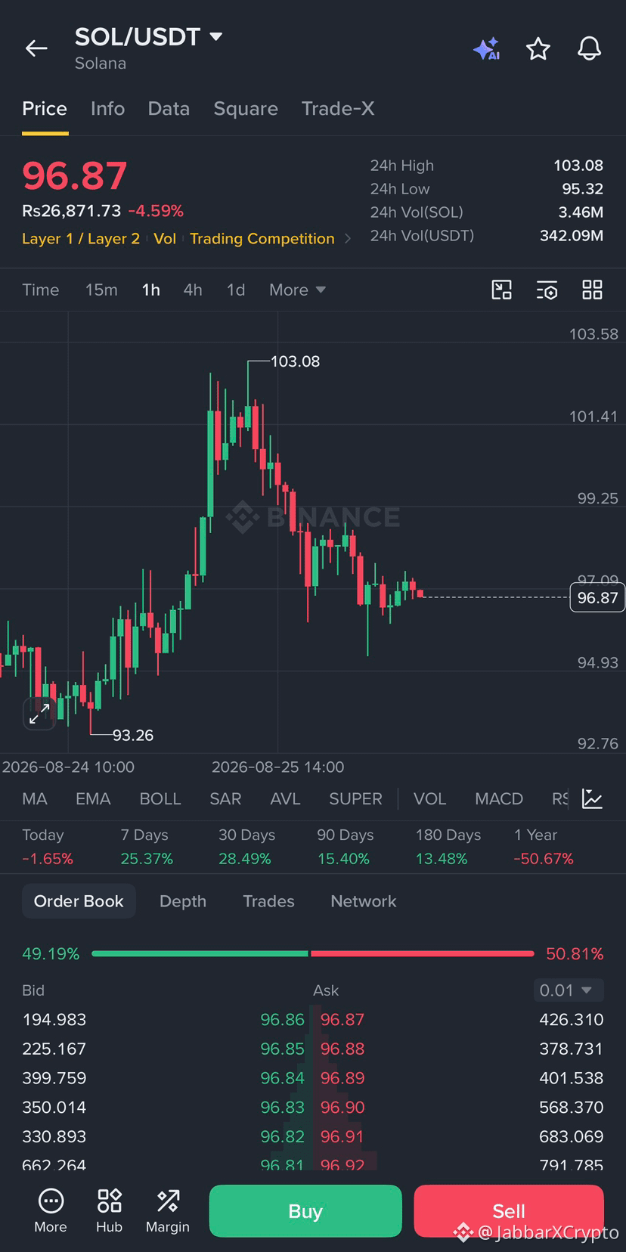Image resolution: width=626 pixels, height=1252 pixels.
Task: Open the Margin trading icon
Action: point(168,1210)
